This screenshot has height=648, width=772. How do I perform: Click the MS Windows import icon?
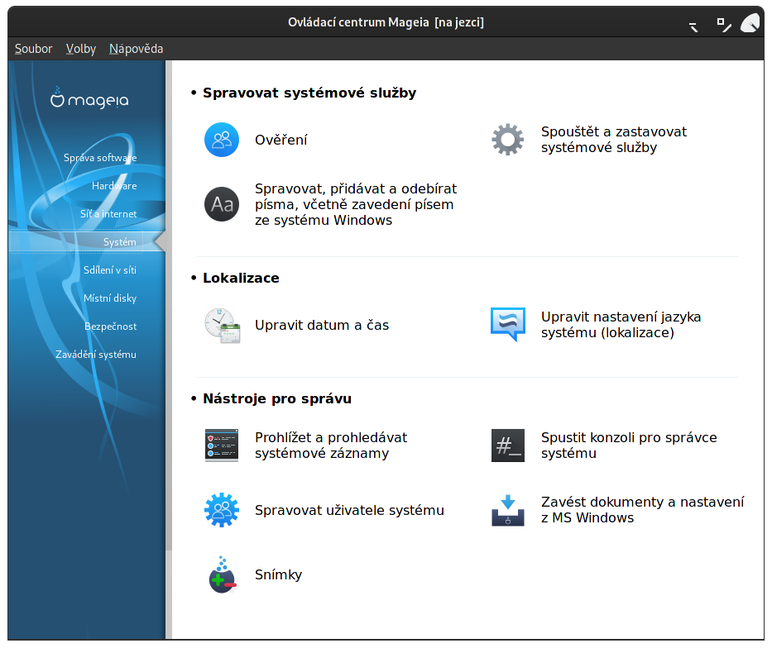[507, 510]
